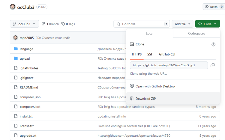Open the ocClub3 branch selector dropdown
The height and width of the screenshot is (140, 225).
(x=24, y=24)
